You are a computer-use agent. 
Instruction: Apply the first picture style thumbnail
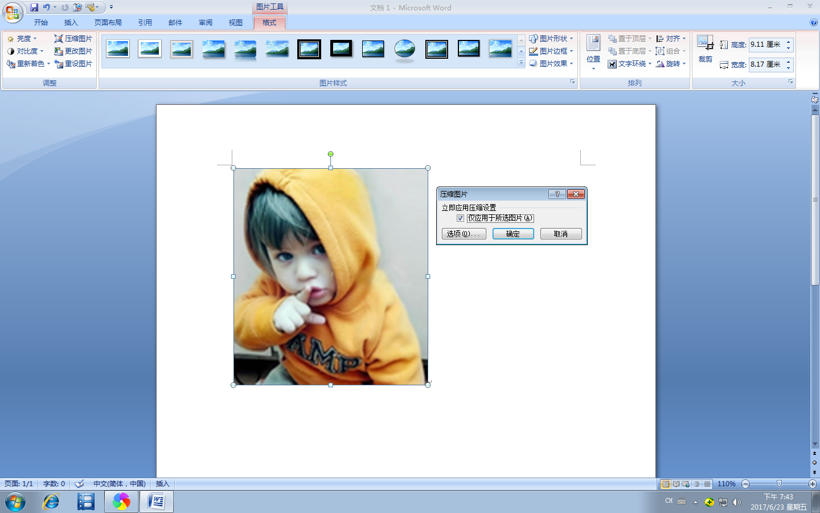point(118,49)
